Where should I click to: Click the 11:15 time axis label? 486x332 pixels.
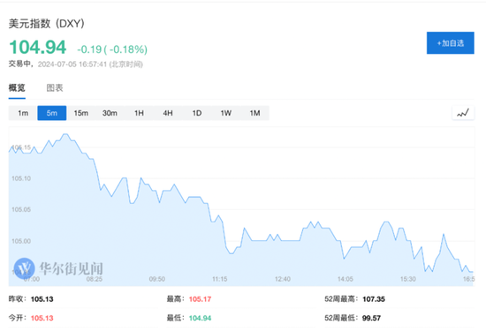click(219, 279)
